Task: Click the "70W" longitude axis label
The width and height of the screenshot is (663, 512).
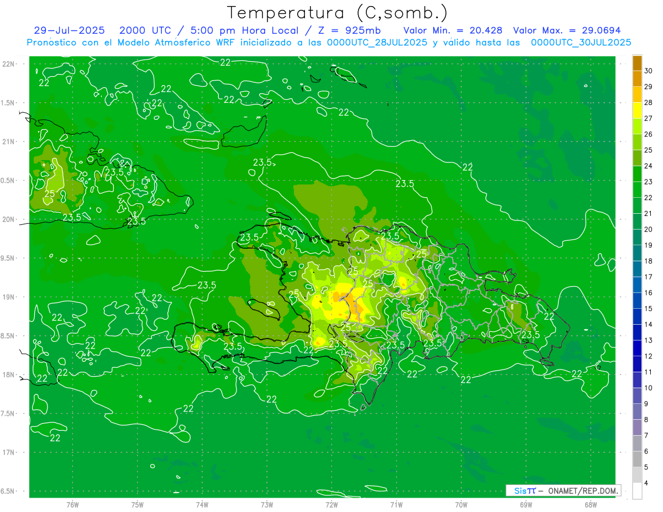Action: click(461, 504)
